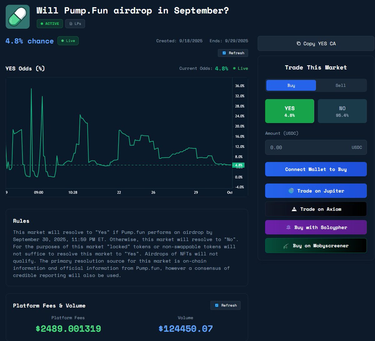The image size is (375, 341).
Task: Click the document icon on the LPs badge
Action: tap(71, 24)
